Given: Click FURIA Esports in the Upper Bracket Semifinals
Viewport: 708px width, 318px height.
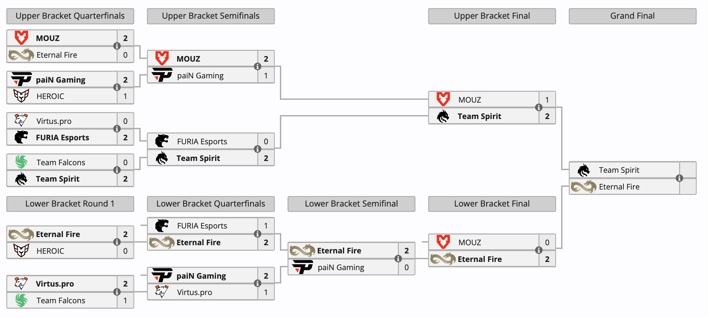Looking at the screenshot, I should 202,141.
